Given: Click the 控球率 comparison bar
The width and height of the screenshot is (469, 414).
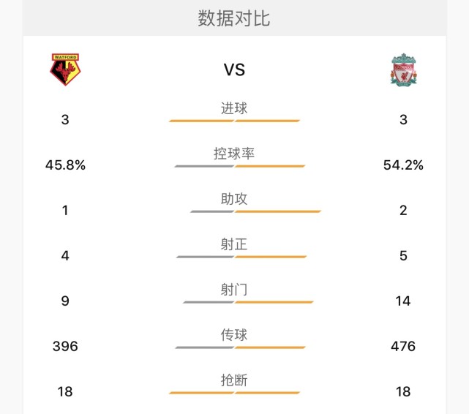Looking at the screenshot, I should 240,166.
